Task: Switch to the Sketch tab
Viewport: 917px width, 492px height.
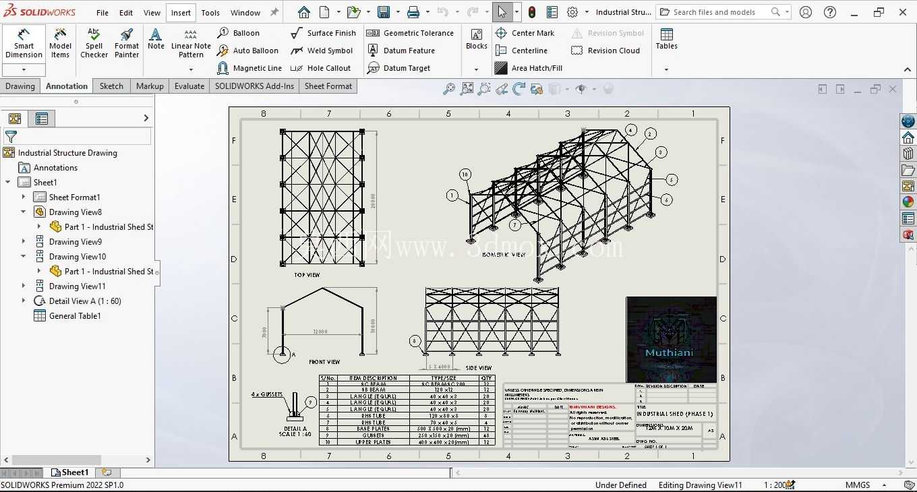Action: [111, 86]
